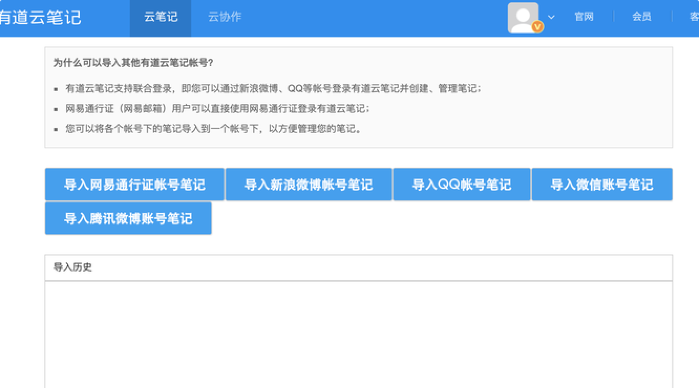Switch to the 云协作 tab
The width and height of the screenshot is (699, 388).
[x=225, y=17]
